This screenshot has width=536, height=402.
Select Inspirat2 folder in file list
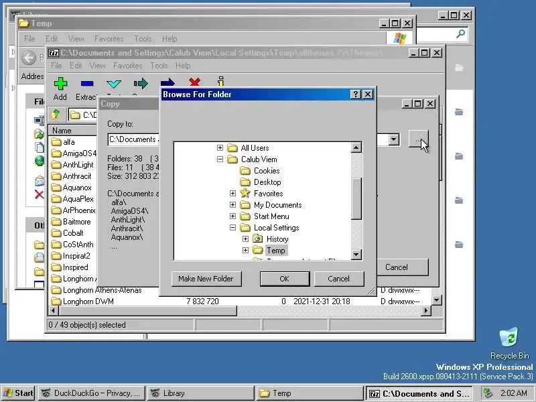click(70, 256)
